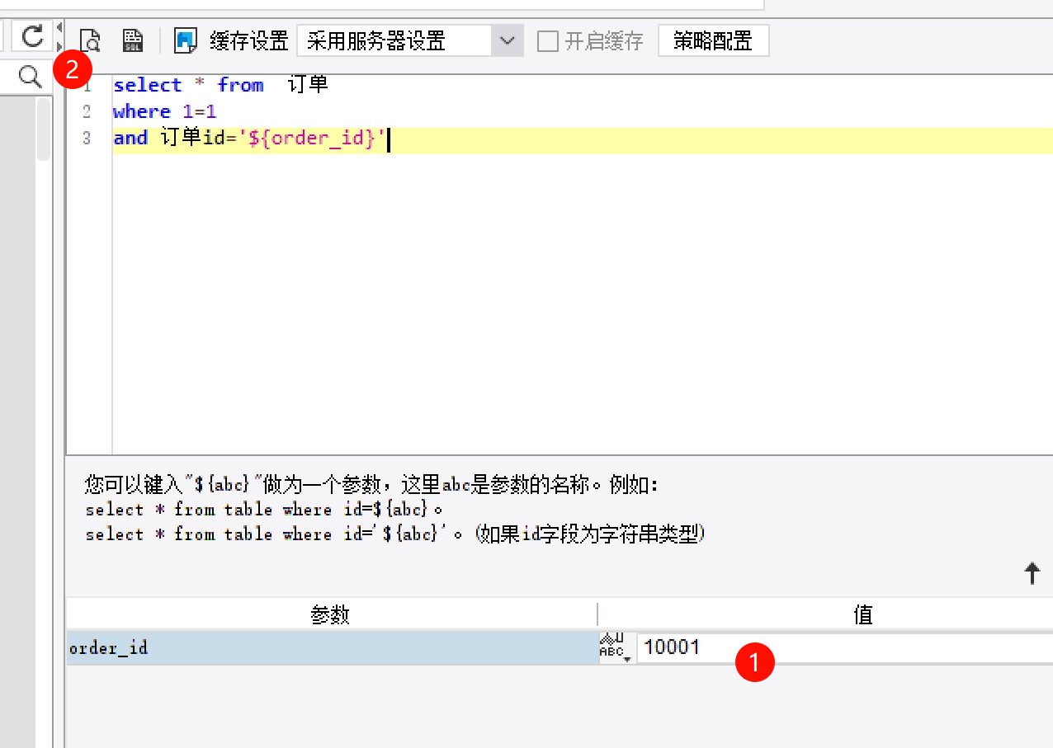This screenshot has width=1053, height=748.
Task: Expand the panel with the right-pointing splitter arrow
Action: (59, 46)
